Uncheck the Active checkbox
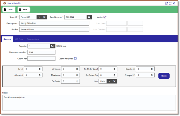This screenshot has height=116, width=180. coord(105,17)
